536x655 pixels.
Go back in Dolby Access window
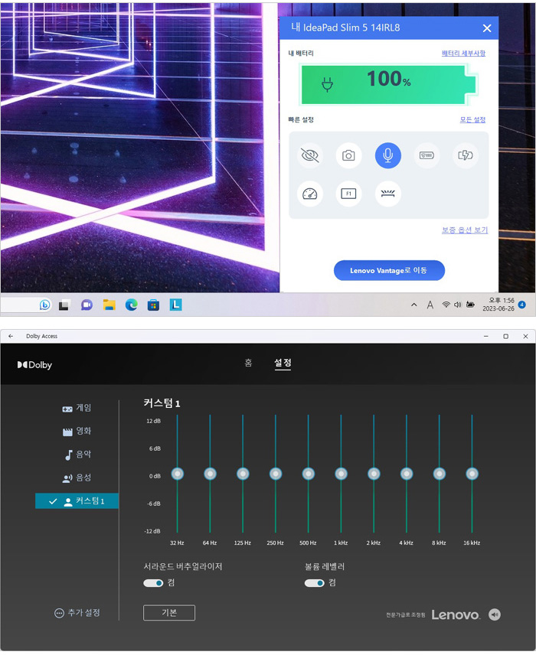pos(11,336)
